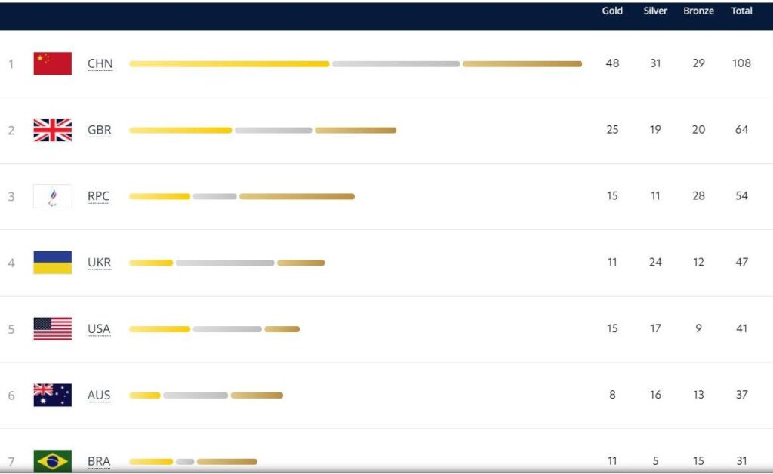Click the China flag icon
Viewport: 773px width, 474px height.
pyautogui.click(x=52, y=63)
